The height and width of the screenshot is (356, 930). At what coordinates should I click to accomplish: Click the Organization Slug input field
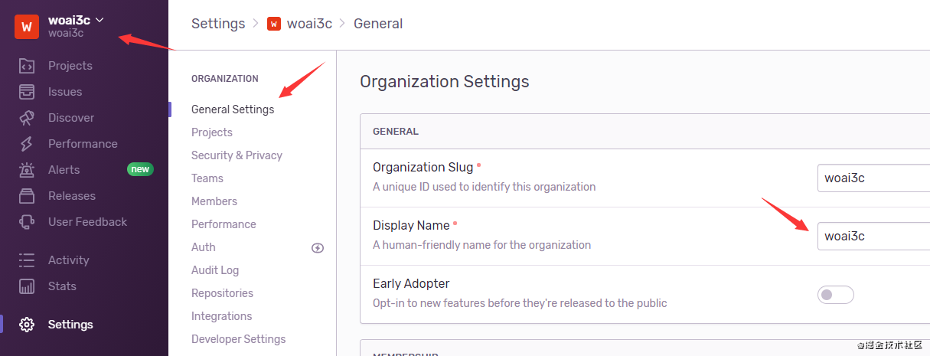[x=873, y=178]
